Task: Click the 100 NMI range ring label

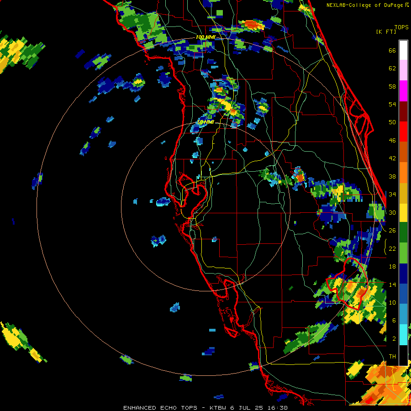Action: [x=205, y=37]
